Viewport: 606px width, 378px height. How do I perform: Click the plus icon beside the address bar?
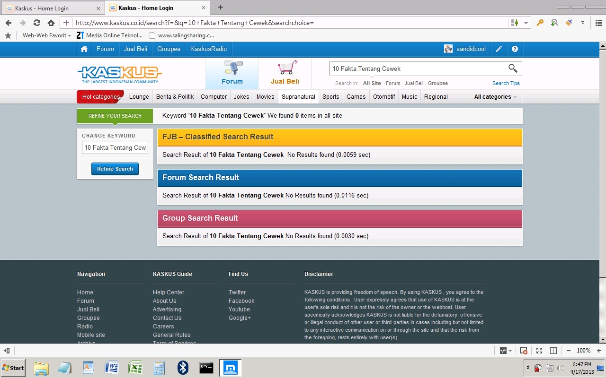click(x=66, y=23)
